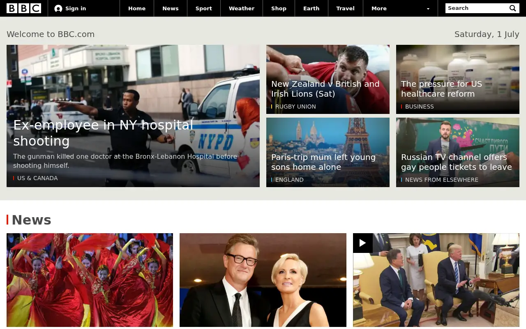Screen dimensions: 526x329
Task: Read Paris-trip mum left young sons story
Action: pos(323,162)
